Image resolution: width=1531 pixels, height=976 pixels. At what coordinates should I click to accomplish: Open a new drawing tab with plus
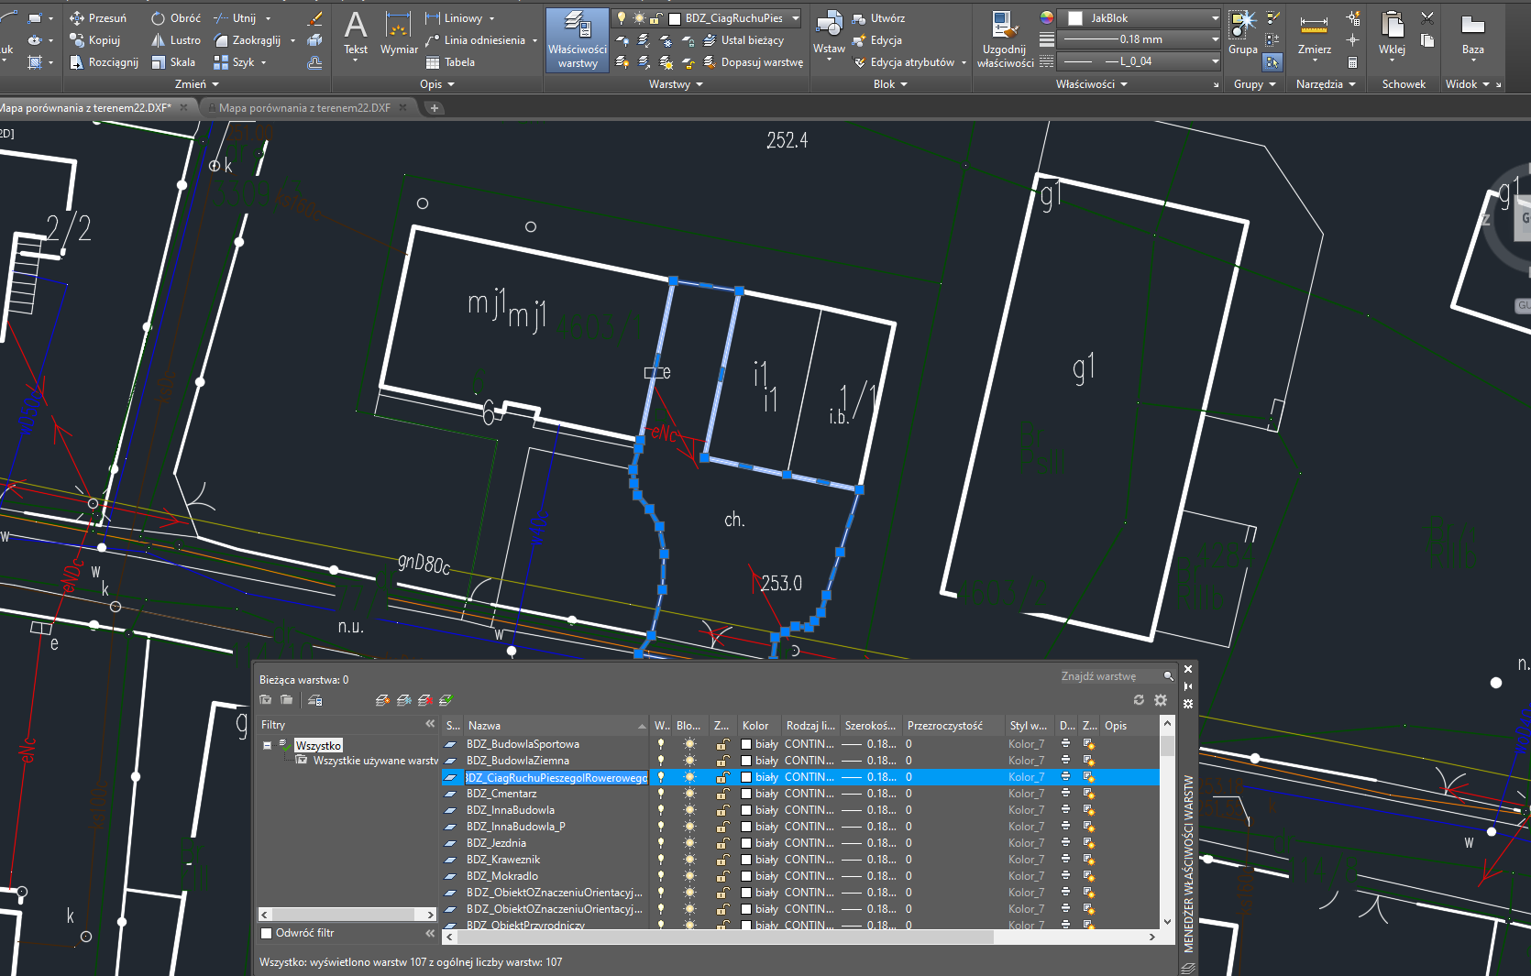tap(435, 108)
